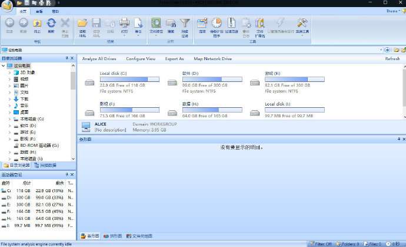Toggle the pin on the directory browser panel
406x247 pixels.
(x=66, y=58)
